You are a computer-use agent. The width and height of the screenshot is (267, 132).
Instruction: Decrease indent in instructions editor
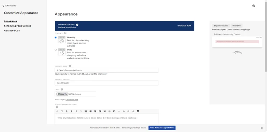95,111
